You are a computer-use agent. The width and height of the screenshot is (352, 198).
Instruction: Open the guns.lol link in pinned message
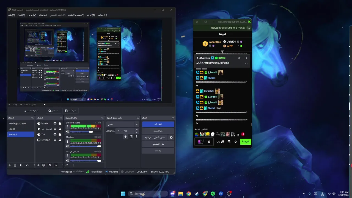pos(216,63)
